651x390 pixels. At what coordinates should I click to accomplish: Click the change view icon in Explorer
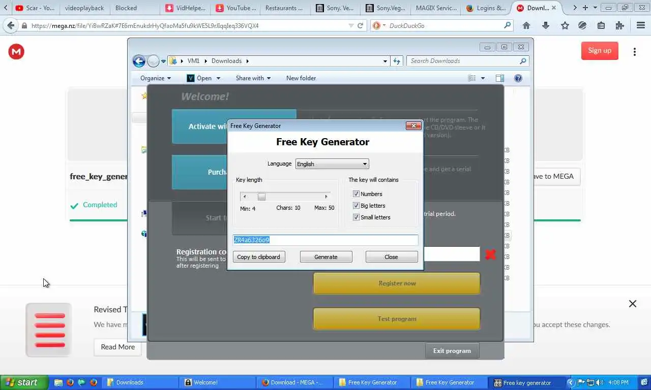[472, 78]
